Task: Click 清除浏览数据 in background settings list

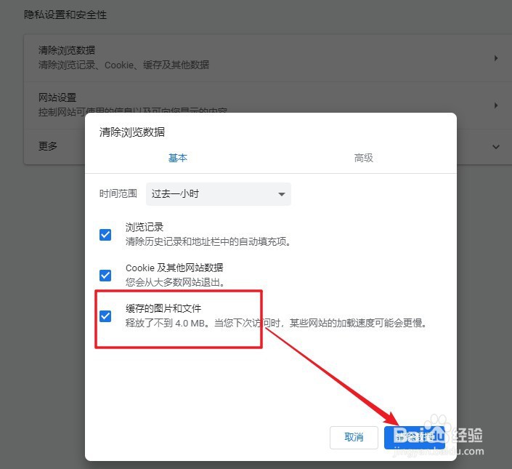Action: (67, 50)
